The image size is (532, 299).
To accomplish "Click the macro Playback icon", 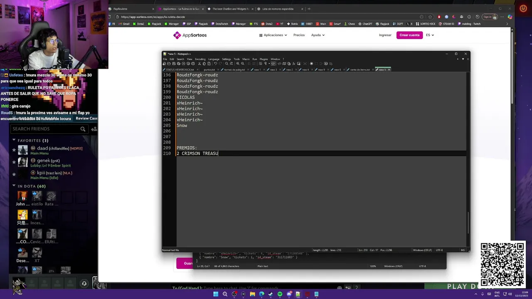I will pyautogui.click(x=321, y=64).
